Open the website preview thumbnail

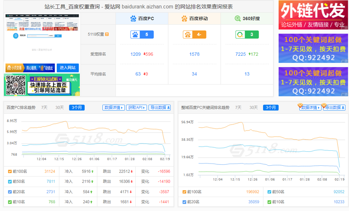(42, 38)
